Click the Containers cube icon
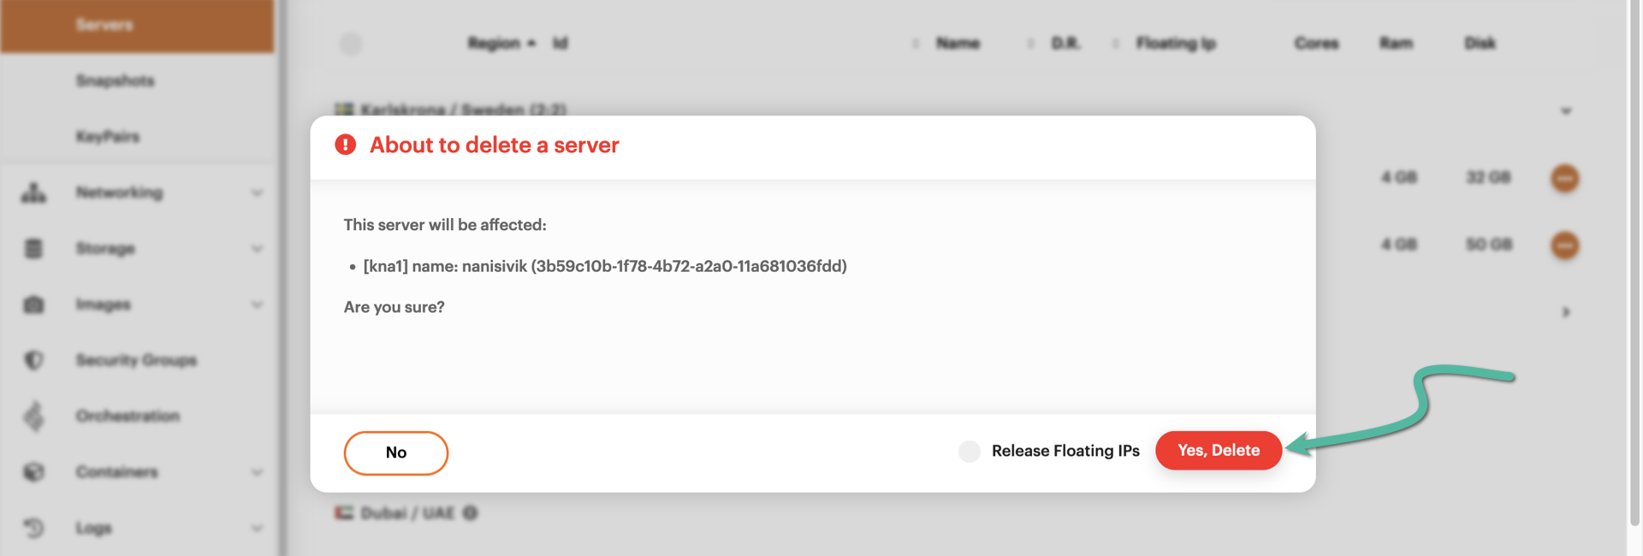Screen dimensions: 1643x556 click(33, 472)
